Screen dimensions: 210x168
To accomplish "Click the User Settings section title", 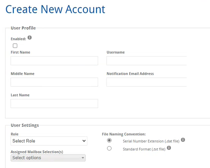I will tap(25, 125).
